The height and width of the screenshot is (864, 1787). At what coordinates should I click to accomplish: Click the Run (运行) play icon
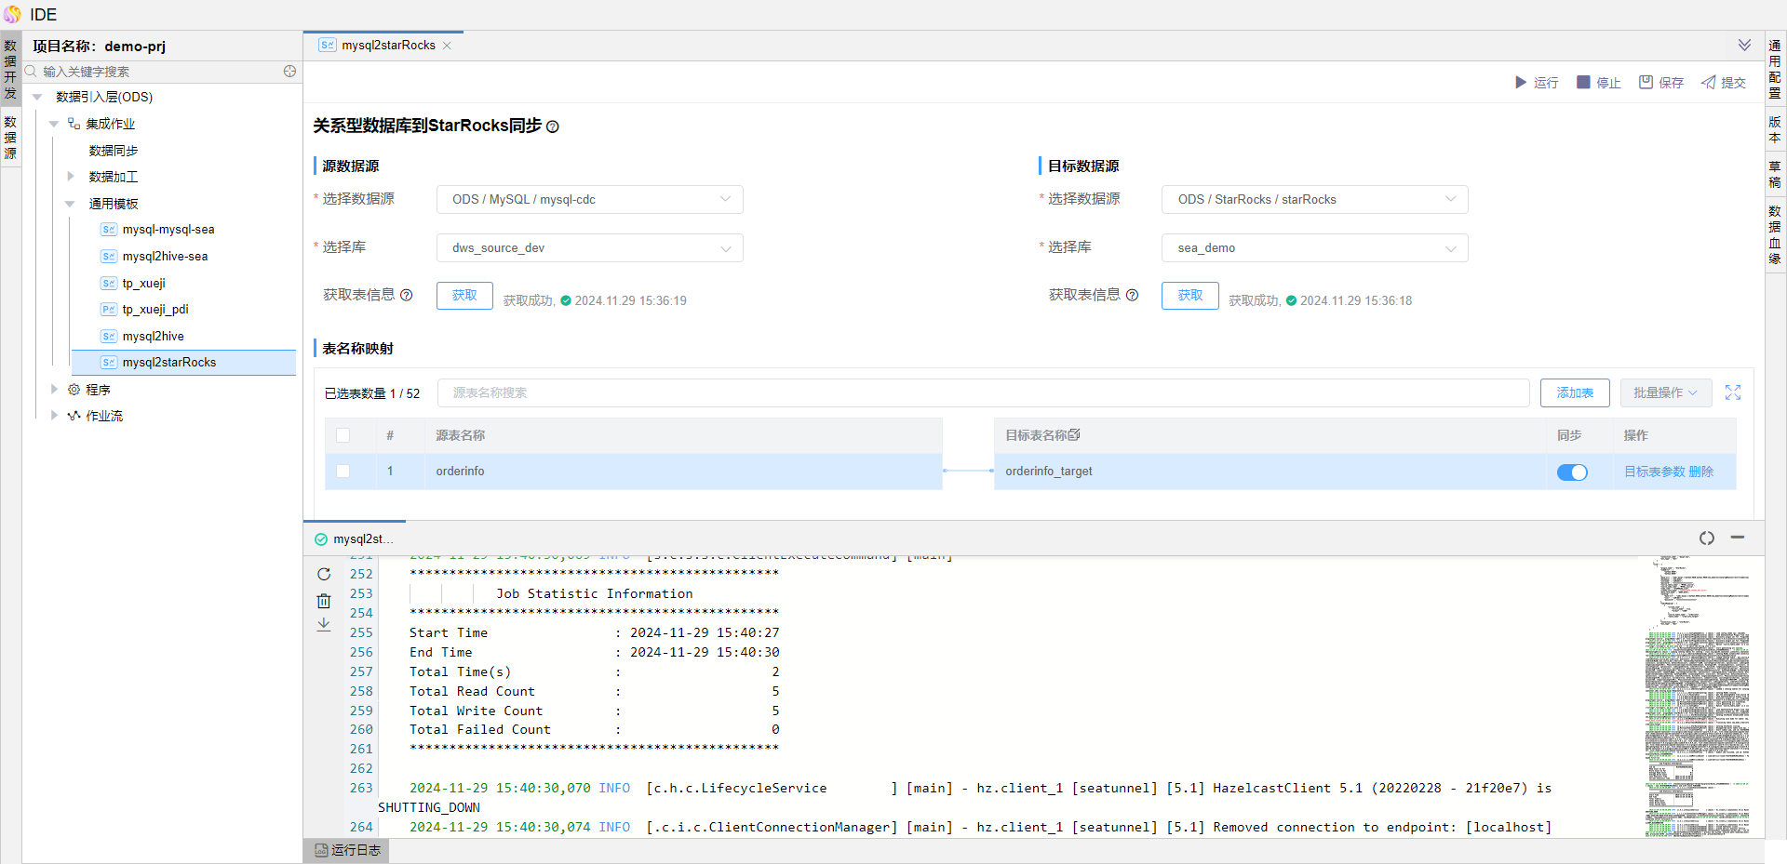(1521, 83)
